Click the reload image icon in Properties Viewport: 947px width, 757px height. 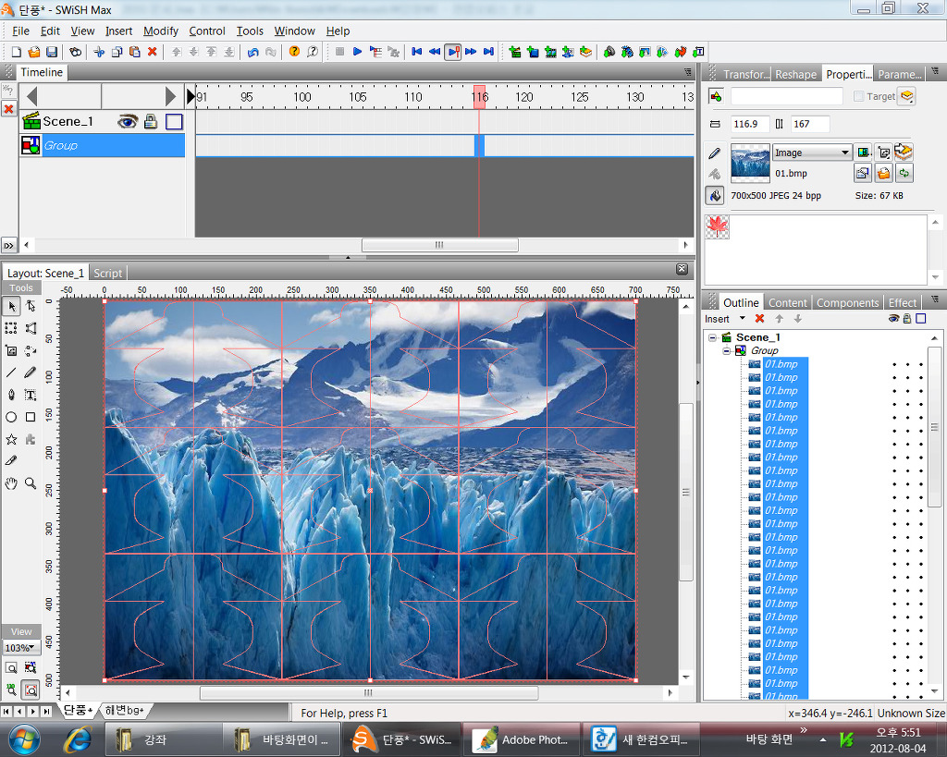pyautogui.click(x=904, y=174)
